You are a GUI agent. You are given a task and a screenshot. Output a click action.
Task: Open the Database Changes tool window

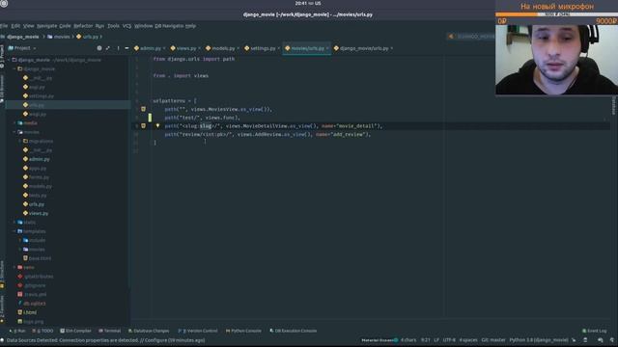point(149,331)
